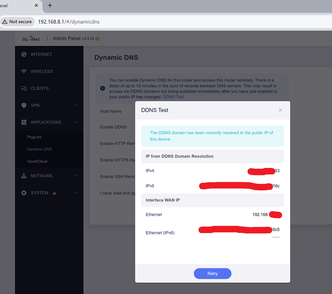
Task: Open the CLIENTS panel icon
Action: [24, 88]
